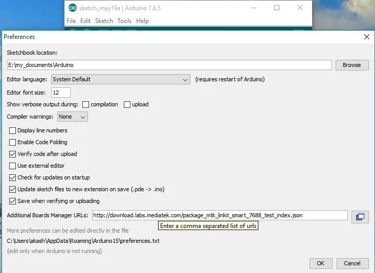This screenshot has width=375, height=273.
Task: Click the 'Enter a comma separated list of urls' tooltip
Action: click(x=208, y=226)
